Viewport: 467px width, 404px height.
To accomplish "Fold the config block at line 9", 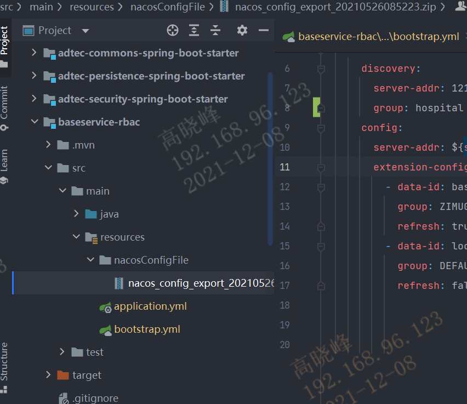I will click(321, 128).
